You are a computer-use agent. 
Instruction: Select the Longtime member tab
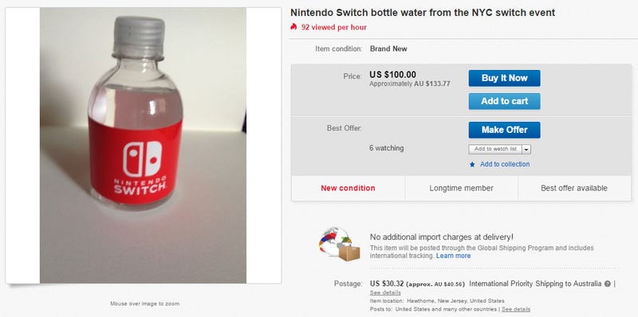click(462, 188)
